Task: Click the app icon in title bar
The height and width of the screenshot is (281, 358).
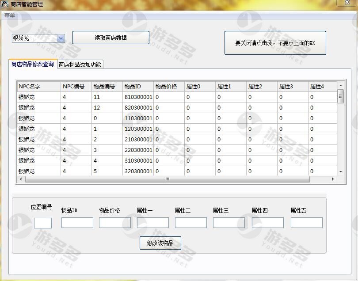Action: (x=5, y=4)
